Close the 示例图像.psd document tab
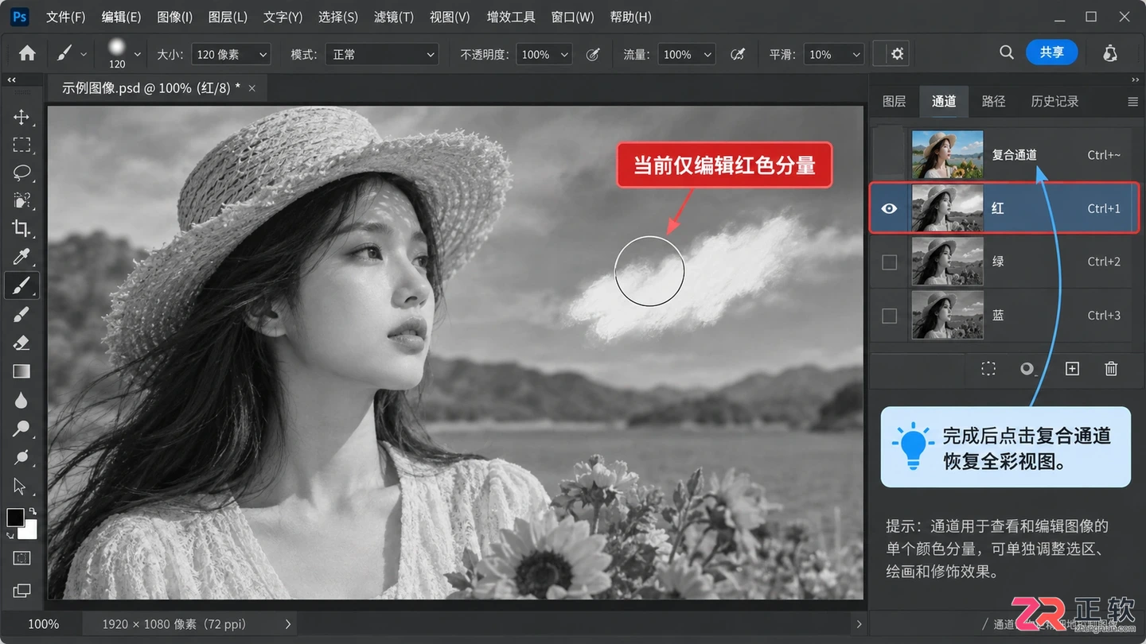1146x644 pixels. coord(252,88)
